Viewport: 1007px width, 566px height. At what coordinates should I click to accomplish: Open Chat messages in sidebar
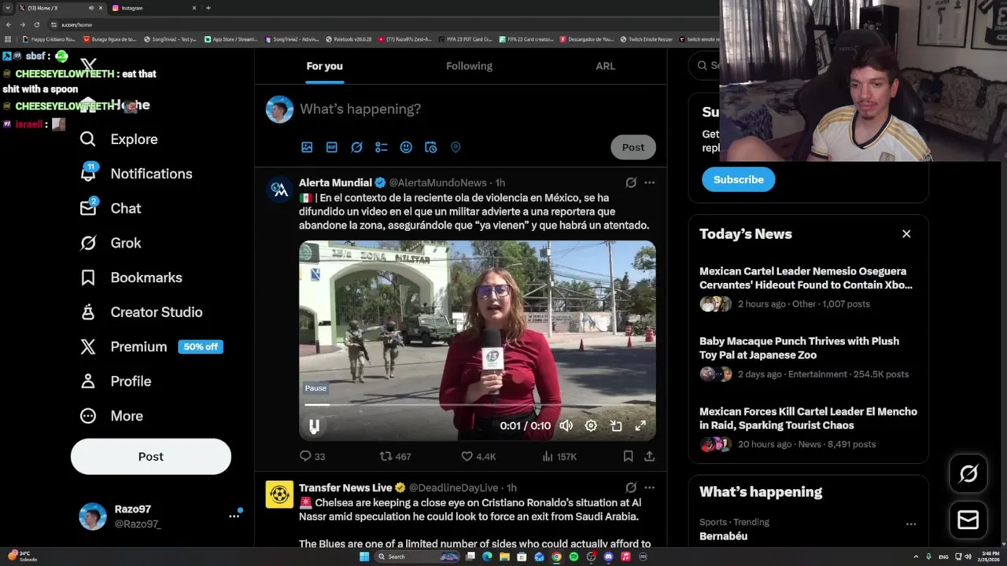[110, 208]
